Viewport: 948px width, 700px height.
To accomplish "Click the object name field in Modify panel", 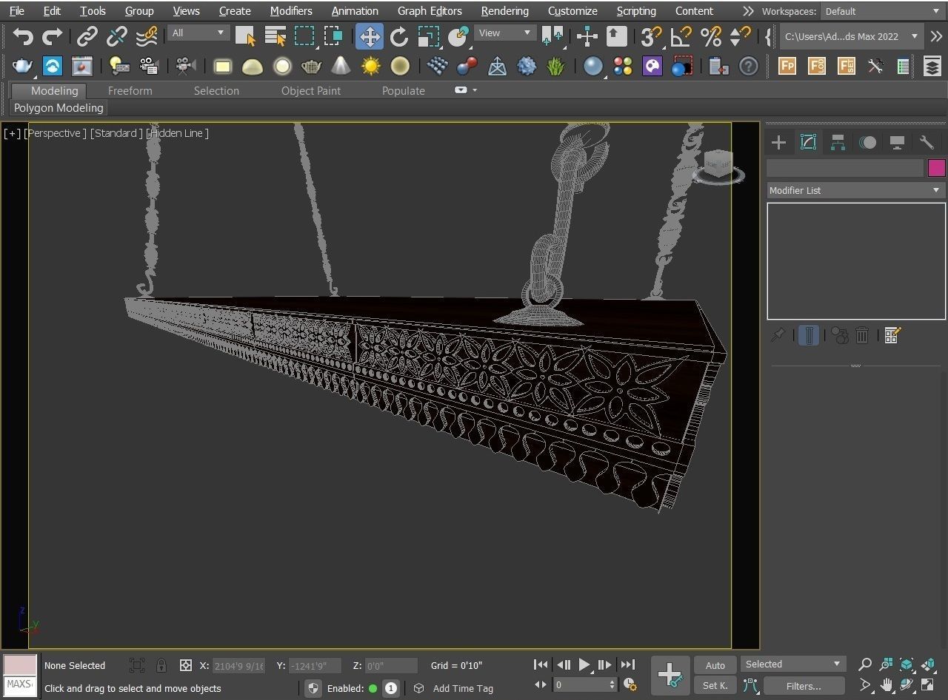I will pyautogui.click(x=845, y=168).
